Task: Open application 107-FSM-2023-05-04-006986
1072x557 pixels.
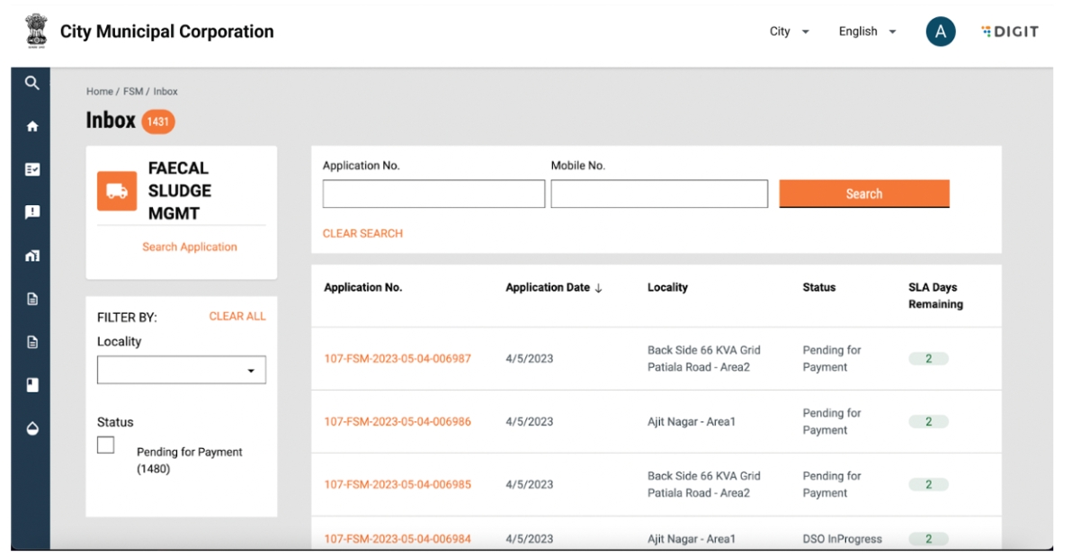Action: (398, 422)
